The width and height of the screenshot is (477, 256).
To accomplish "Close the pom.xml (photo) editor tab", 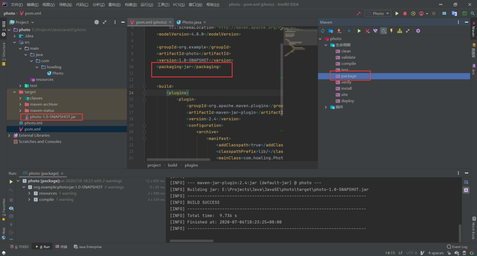I will (170, 22).
